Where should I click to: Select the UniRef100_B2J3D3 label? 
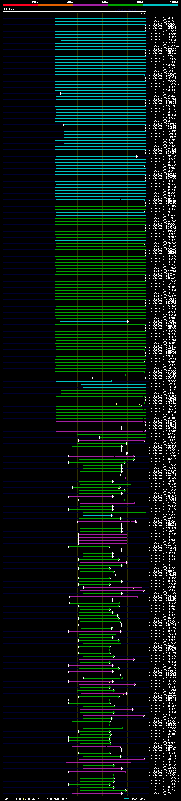(x=162, y=440)
